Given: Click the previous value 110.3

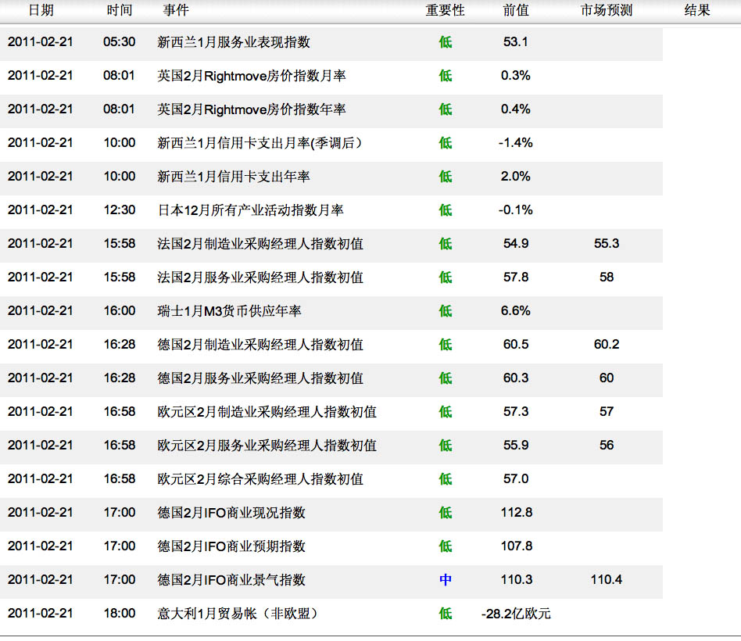Looking at the screenshot, I should coord(517,579).
